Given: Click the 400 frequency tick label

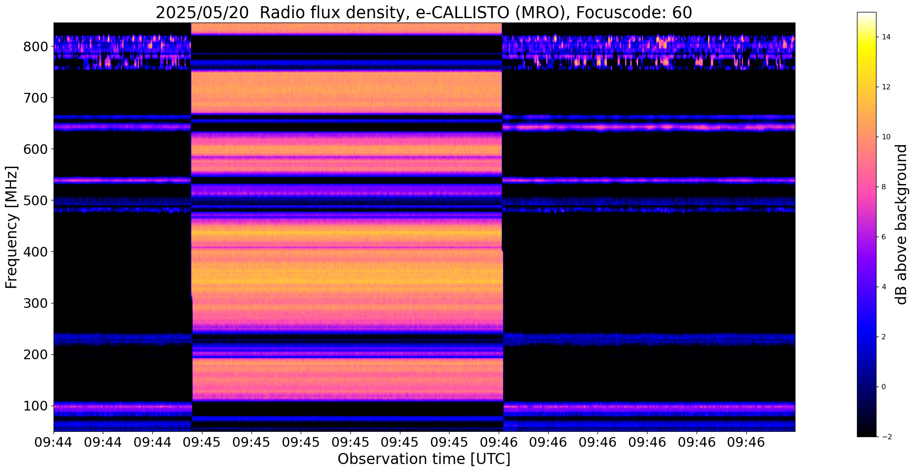Looking at the screenshot, I should 35,252.
